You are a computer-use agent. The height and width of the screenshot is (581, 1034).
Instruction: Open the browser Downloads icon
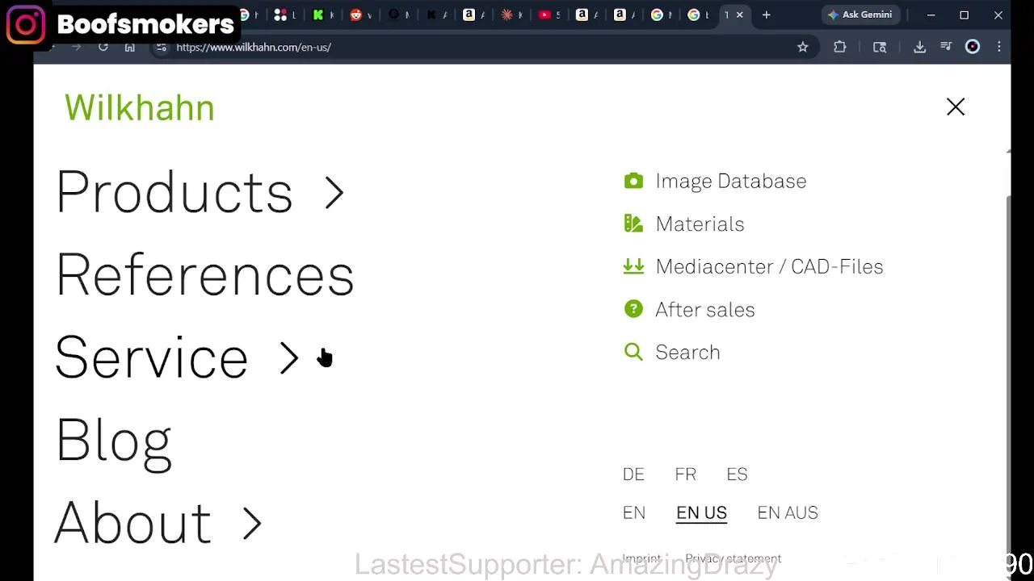[919, 48]
